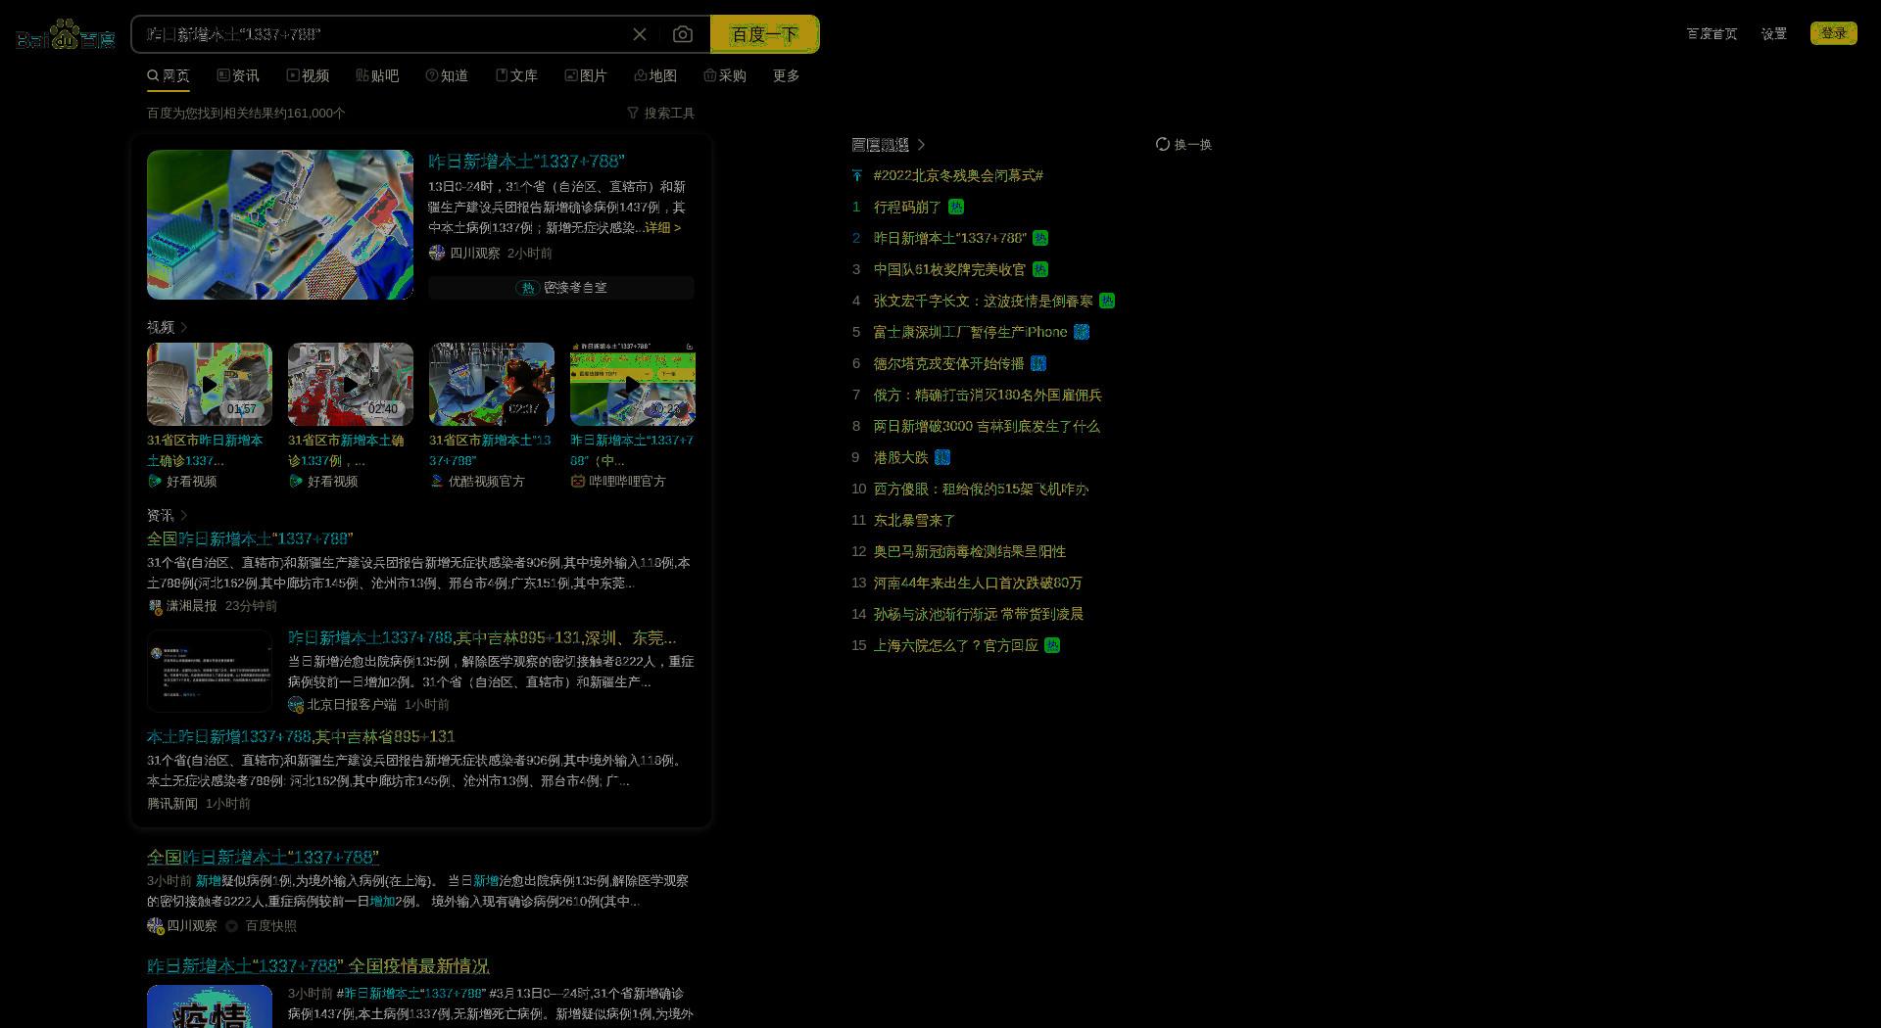Image resolution: width=1881 pixels, height=1028 pixels.
Task: Click the 密接者会望 hot tag
Action: 561,287
